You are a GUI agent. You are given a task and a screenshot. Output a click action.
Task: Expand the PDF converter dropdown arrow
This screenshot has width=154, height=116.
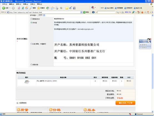click(x=95, y=8)
